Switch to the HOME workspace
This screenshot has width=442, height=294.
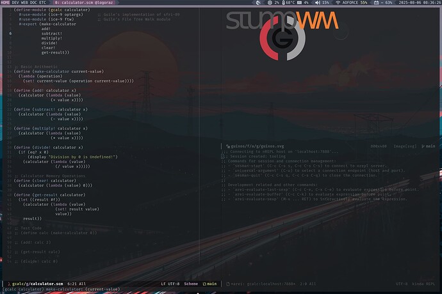coord(5,3)
